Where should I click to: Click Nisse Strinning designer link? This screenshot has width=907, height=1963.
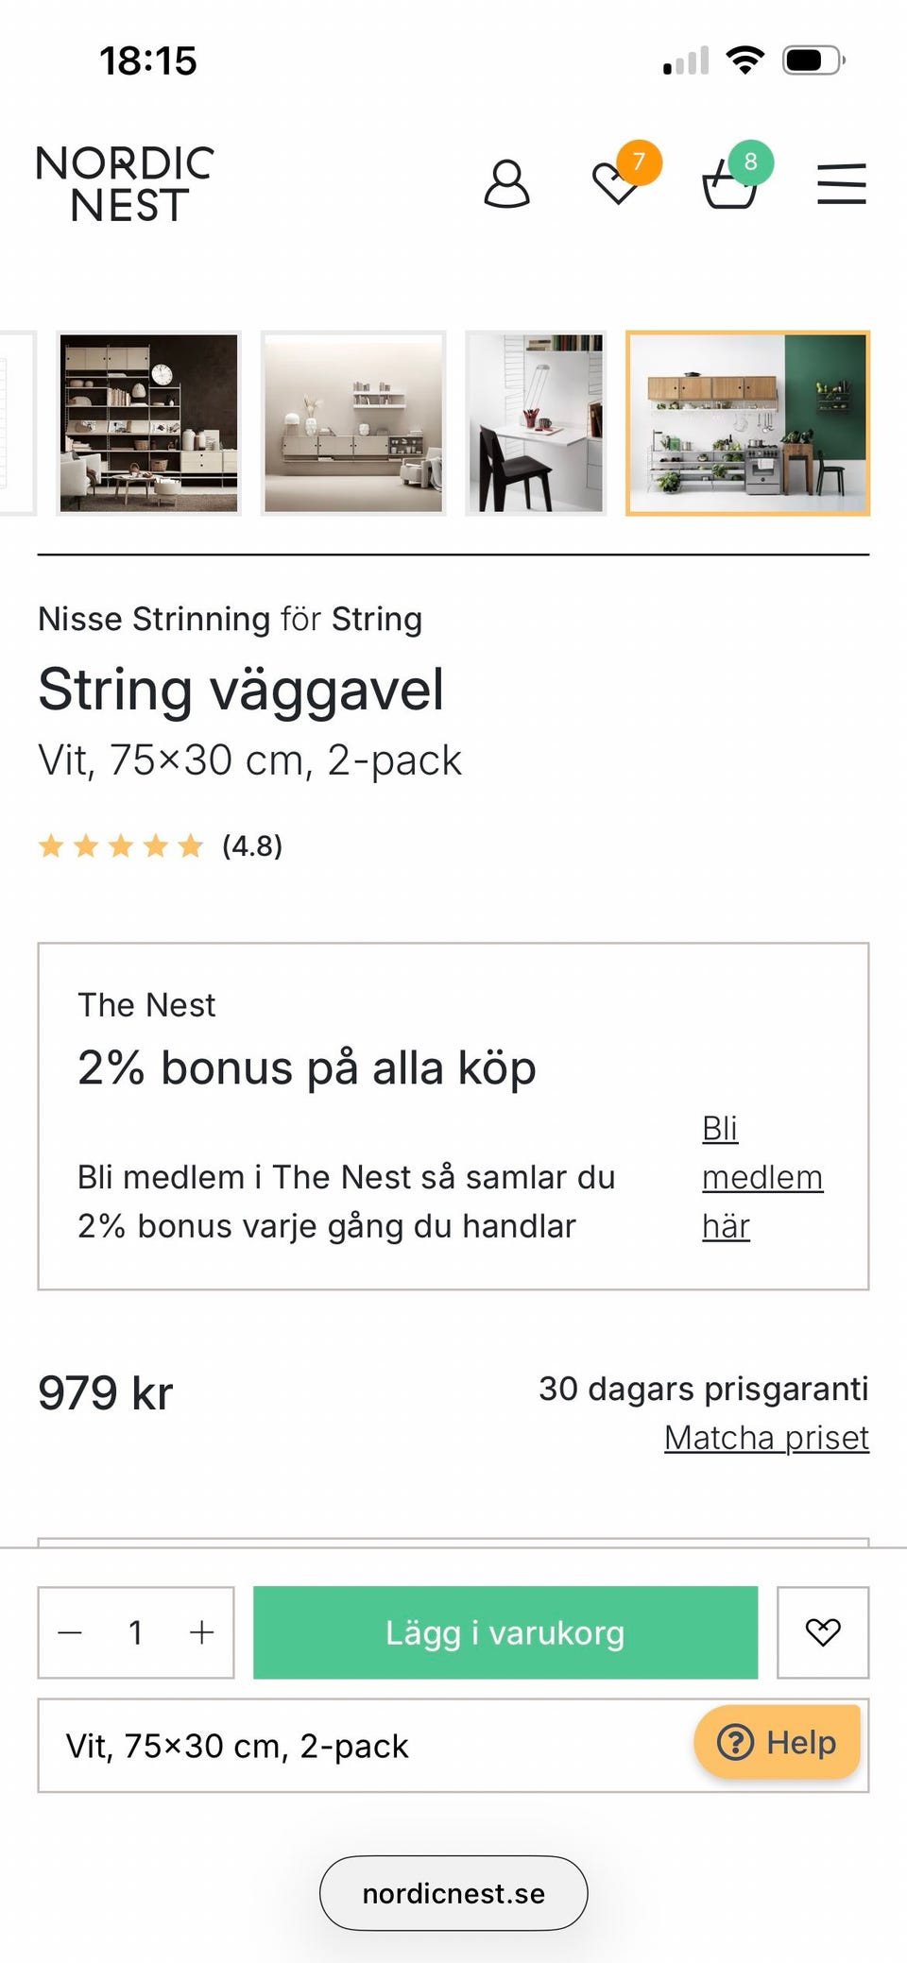pyautogui.click(x=154, y=619)
